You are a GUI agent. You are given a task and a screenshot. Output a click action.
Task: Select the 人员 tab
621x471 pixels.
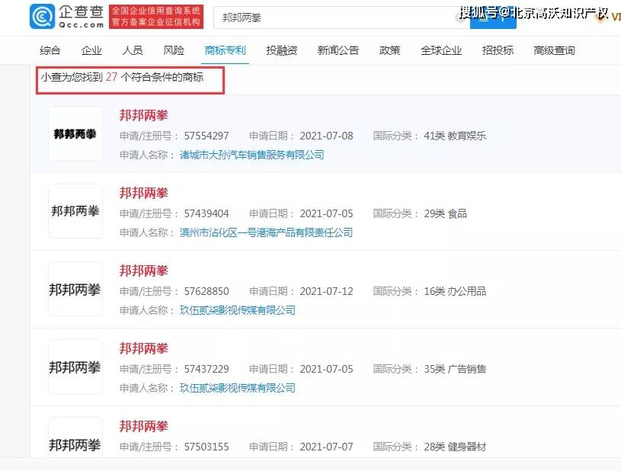coord(133,50)
